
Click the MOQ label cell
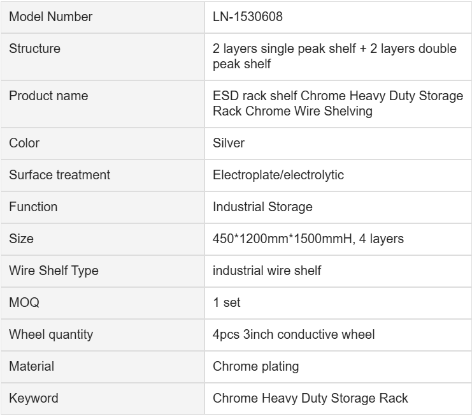pos(23,303)
